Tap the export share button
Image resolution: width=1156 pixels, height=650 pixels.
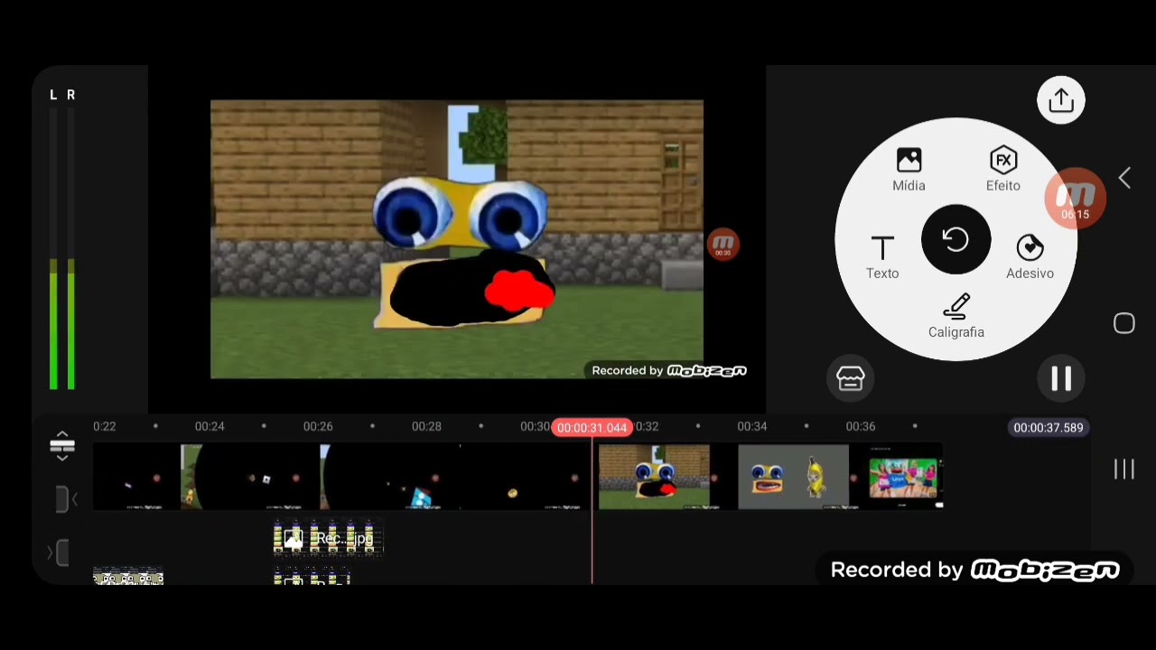1061,100
